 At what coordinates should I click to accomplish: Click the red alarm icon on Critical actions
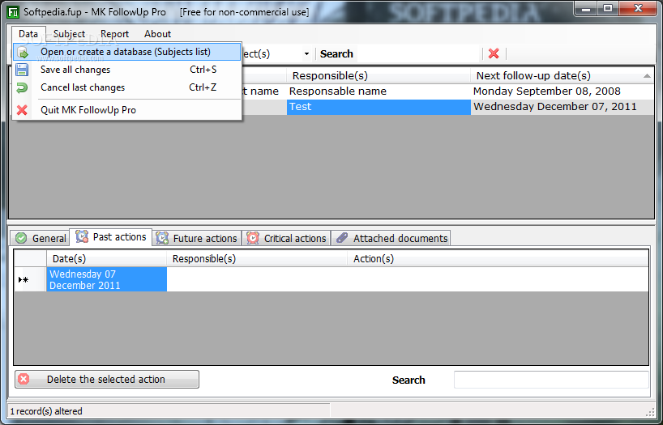(x=253, y=238)
